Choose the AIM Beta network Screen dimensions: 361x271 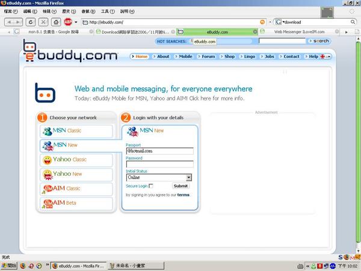pyautogui.click(x=76, y=204)
